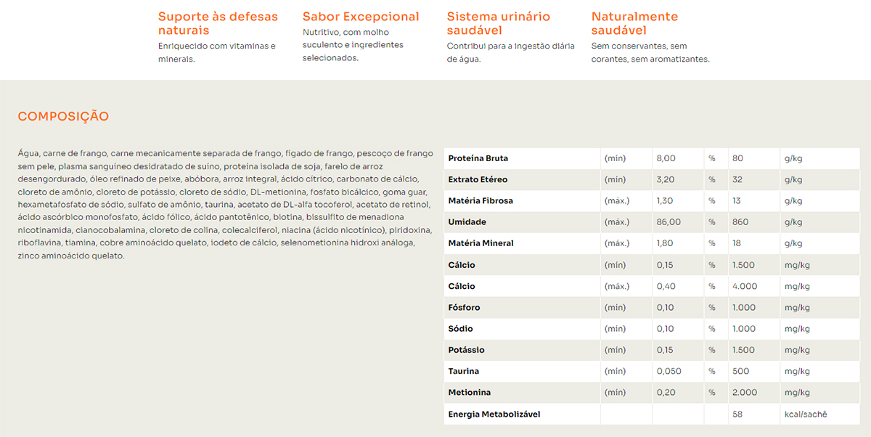Click the 'Extrato Etéreo' row label
The width and height of the screenshot is (871, 437).
pos(478,179)
